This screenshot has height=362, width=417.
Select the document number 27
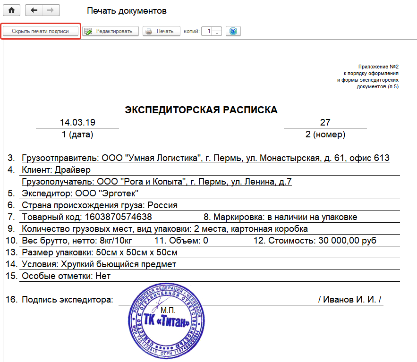[325, 122]
